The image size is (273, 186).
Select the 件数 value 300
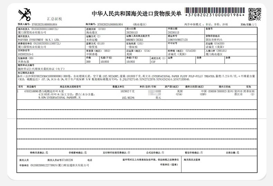[x=88, y=62]
